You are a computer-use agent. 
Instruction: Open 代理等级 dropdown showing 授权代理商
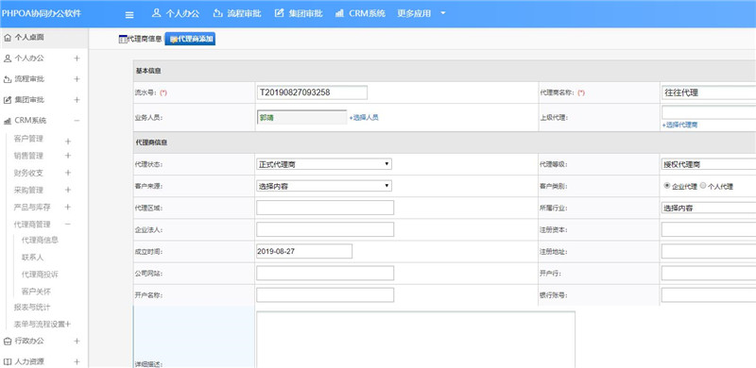[x=709, y=164]
